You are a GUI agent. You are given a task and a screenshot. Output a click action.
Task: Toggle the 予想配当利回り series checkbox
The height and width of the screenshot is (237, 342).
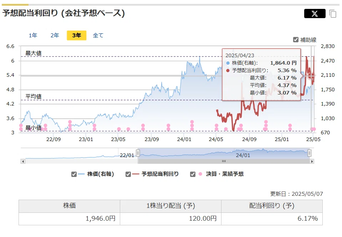point(128,174)
